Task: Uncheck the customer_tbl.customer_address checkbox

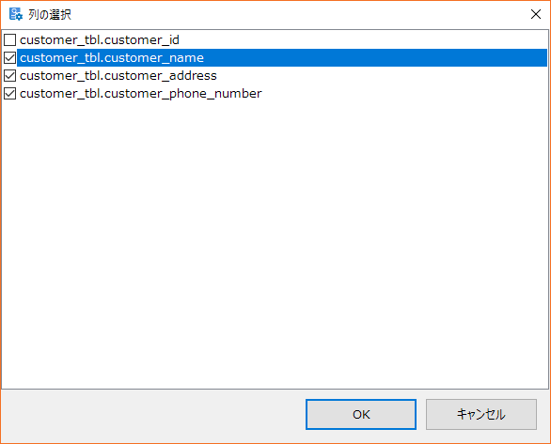Action: [9, 76]
